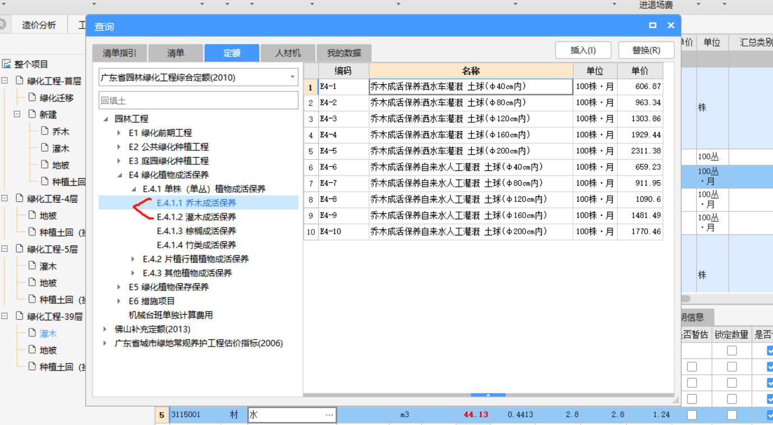The height and width of the screenshot is (425, 773).
Task: Select the 定额 tab
Action: [232, 53]
